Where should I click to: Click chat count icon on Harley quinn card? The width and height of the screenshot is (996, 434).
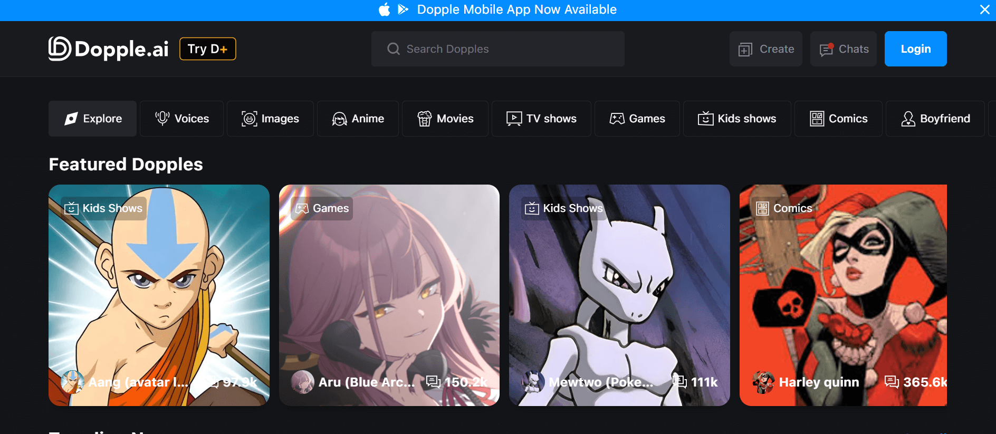point(892,382)
